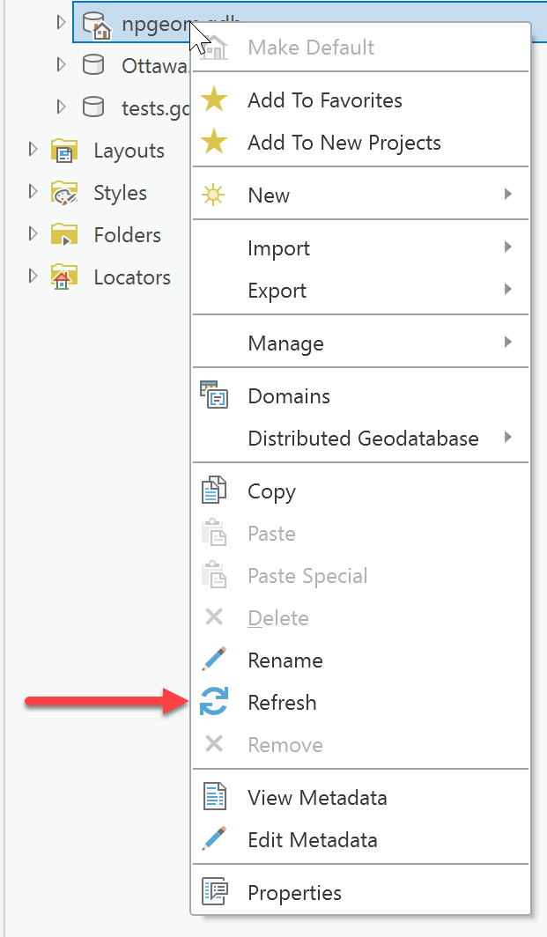This screenshot has height=937, width=547.
Task: Click the View Metadata document icon
Action: [214, 798]
